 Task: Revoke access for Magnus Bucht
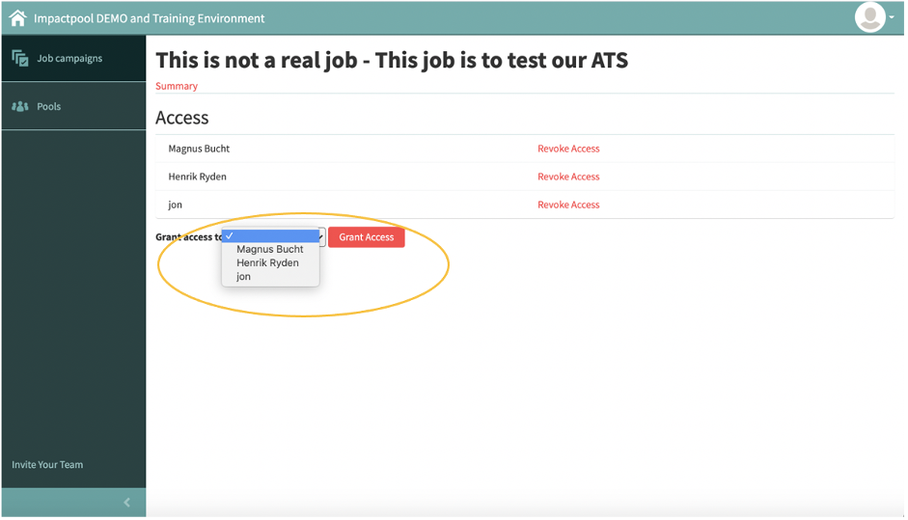[x=568, y=149]
